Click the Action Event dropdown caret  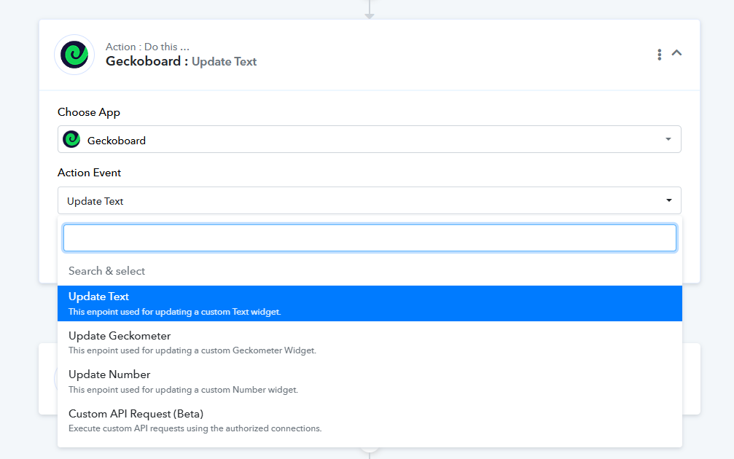click(669, 201)
